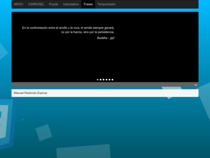Open the Temporizador page
The height and width of the screenshot is (158, 210).
[107, 4]
